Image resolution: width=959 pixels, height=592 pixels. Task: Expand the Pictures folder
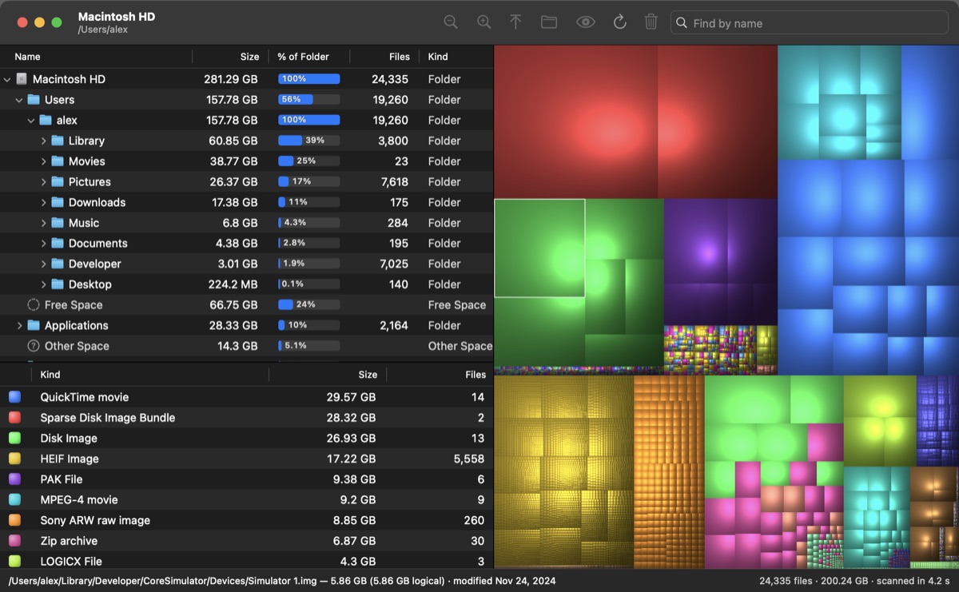point(44,182)
